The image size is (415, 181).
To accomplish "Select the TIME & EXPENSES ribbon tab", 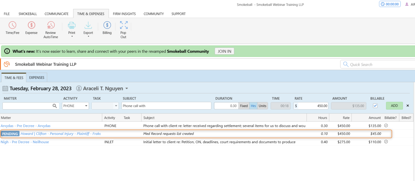I will (x=91, y=14).
